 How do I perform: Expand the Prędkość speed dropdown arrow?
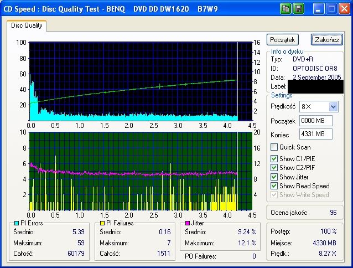click(x=333, y=106)
